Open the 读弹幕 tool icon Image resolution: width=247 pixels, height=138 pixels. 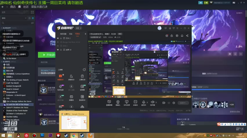82,87
